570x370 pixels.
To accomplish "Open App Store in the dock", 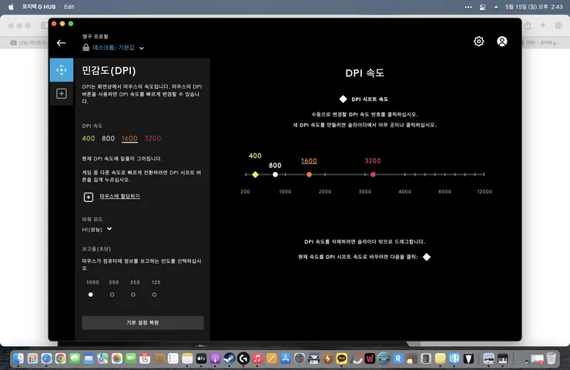I will coord(285,358).
